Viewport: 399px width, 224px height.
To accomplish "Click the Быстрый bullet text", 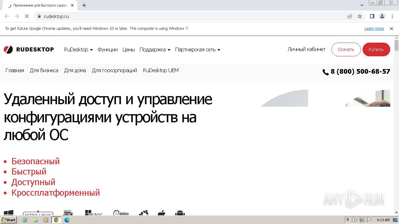I will (29, 171).
